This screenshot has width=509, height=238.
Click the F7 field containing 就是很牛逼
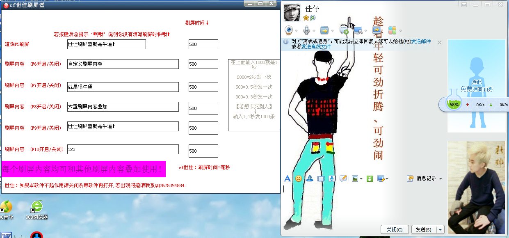coord(123,87)
